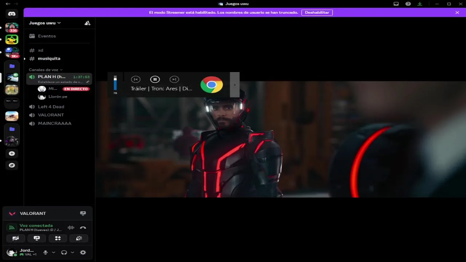Open the yellow-green car server icon
Image resolution: width=466 pixels, height=262 pixels.
click(x=12, y=39)
